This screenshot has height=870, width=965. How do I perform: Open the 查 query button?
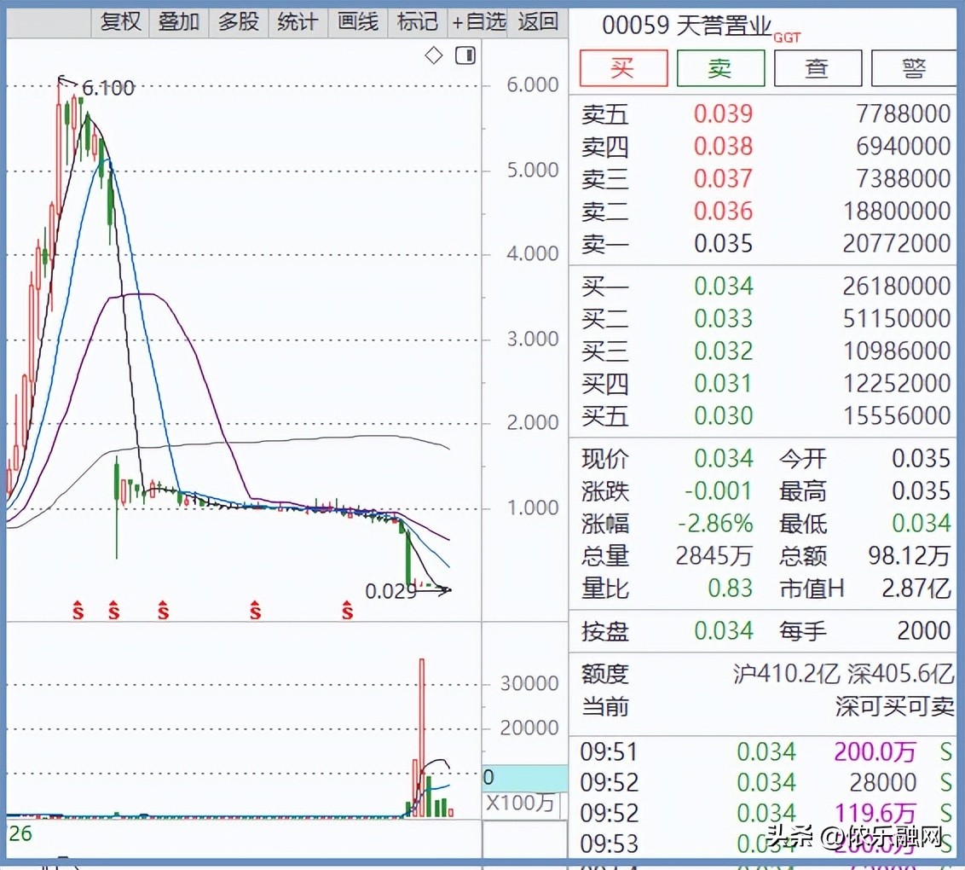(x=817, y=68)
